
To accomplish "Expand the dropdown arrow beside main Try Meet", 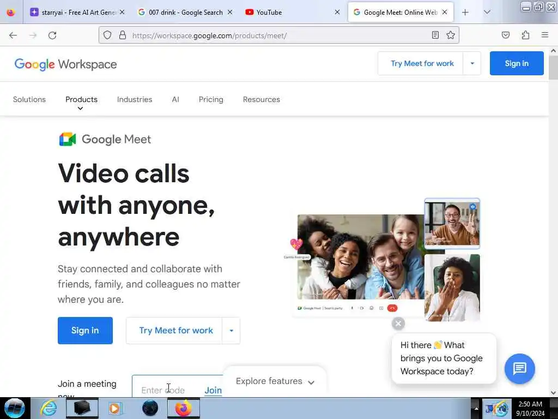I will (231, 331).
